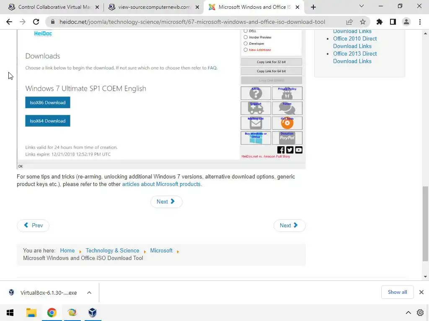Open the FAQ link in Downloads text
Screen dimensions: 429x321
[x=212, y=68]
